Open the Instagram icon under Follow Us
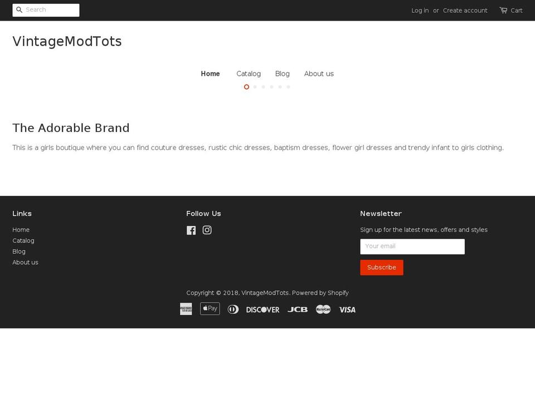The image size is (535, 401). pyautogui.click(x=207, y=230)
